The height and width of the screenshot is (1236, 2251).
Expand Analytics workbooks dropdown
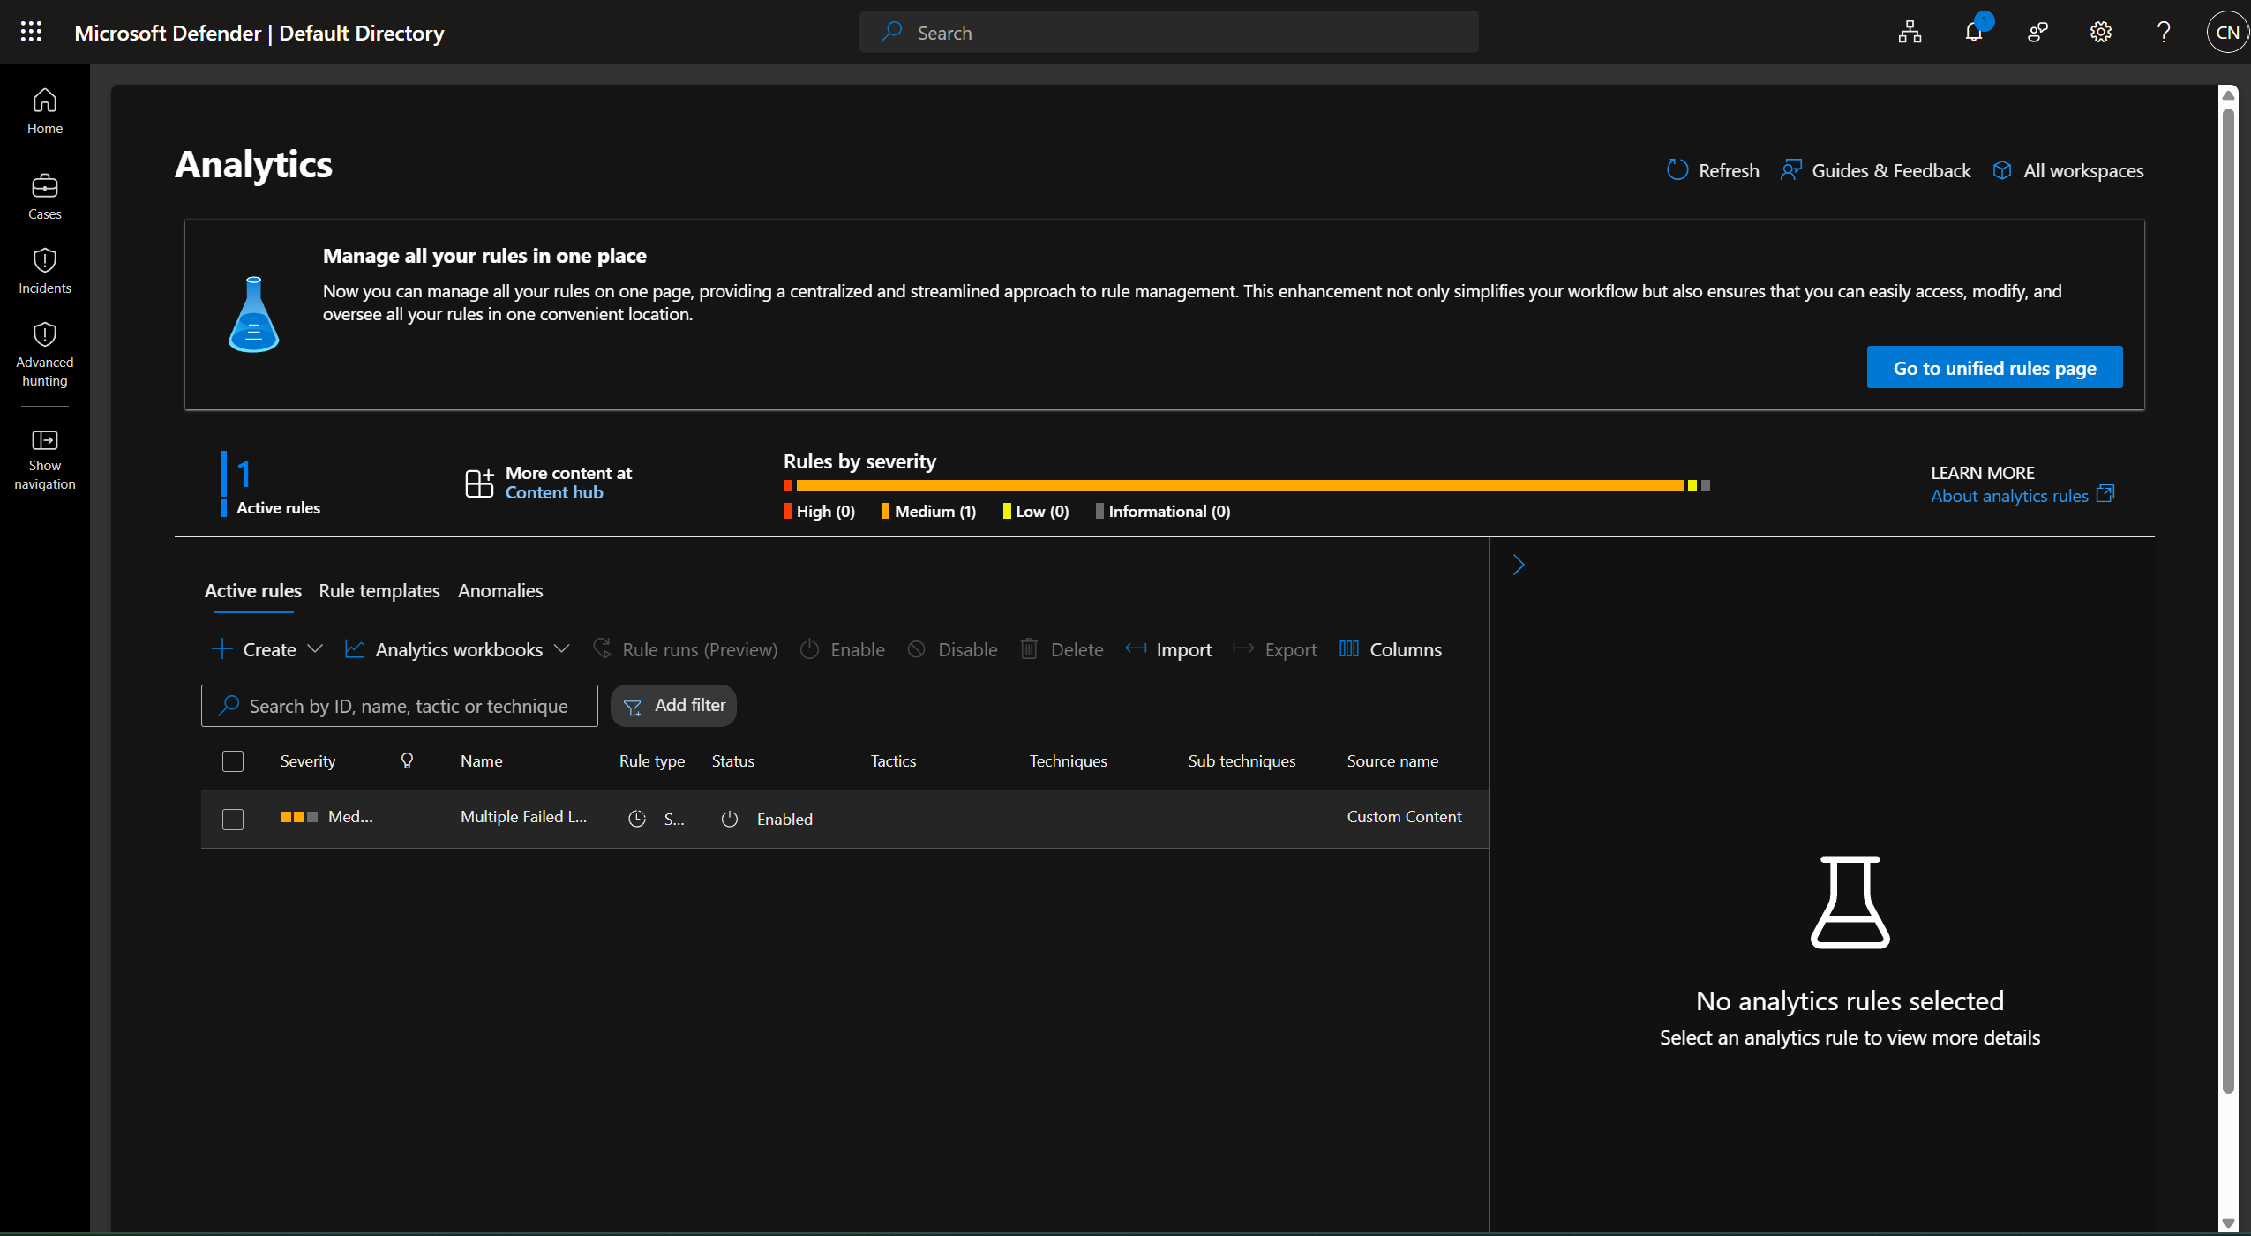[x=456, y=650]
